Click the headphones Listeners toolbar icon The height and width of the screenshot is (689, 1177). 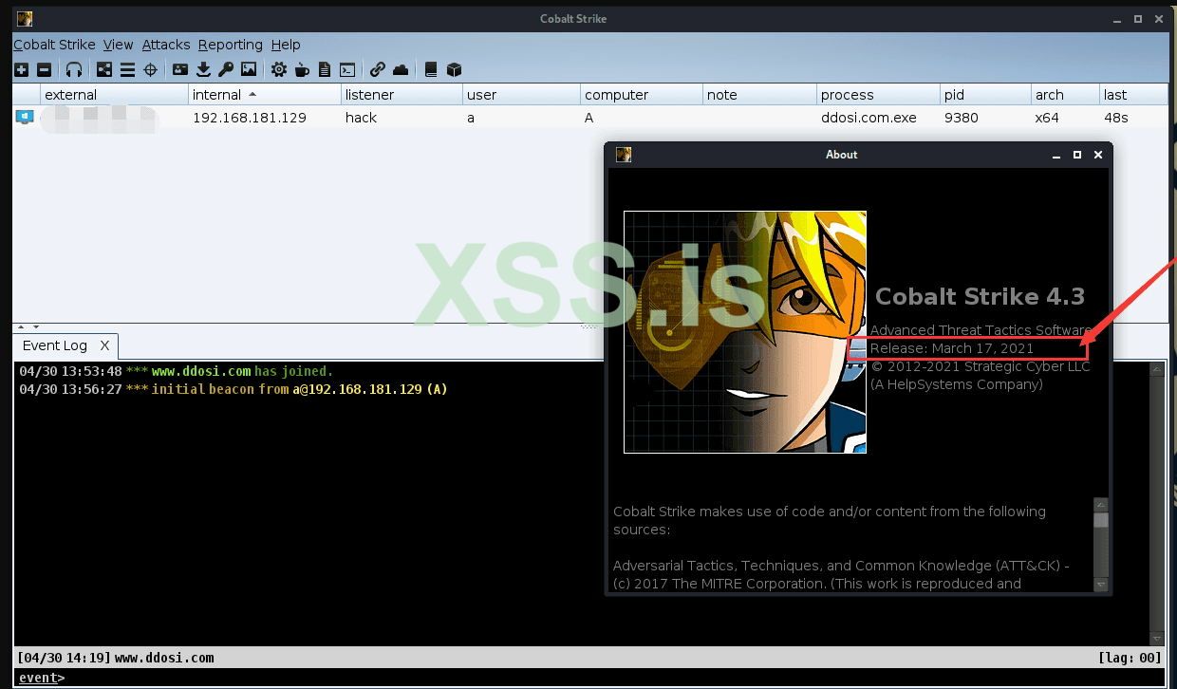[74, 69]
